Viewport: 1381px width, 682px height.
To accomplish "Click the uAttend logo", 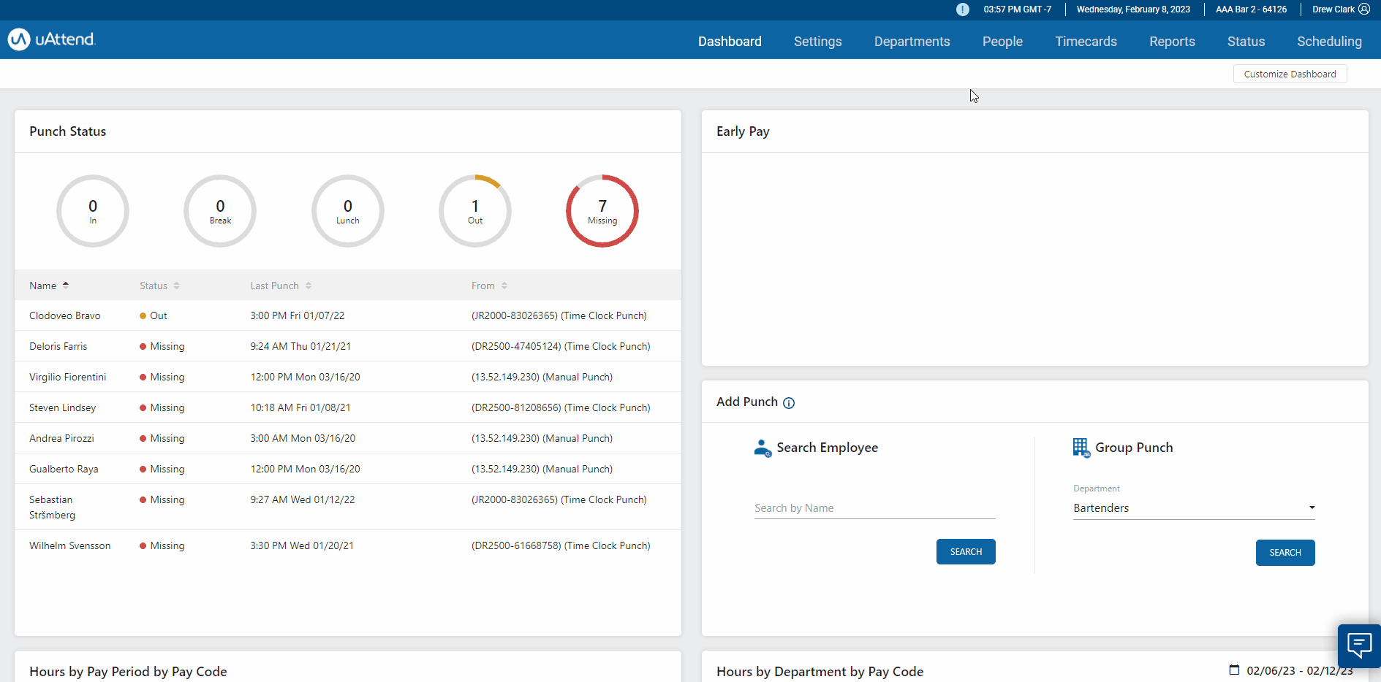I will [50, 39].
